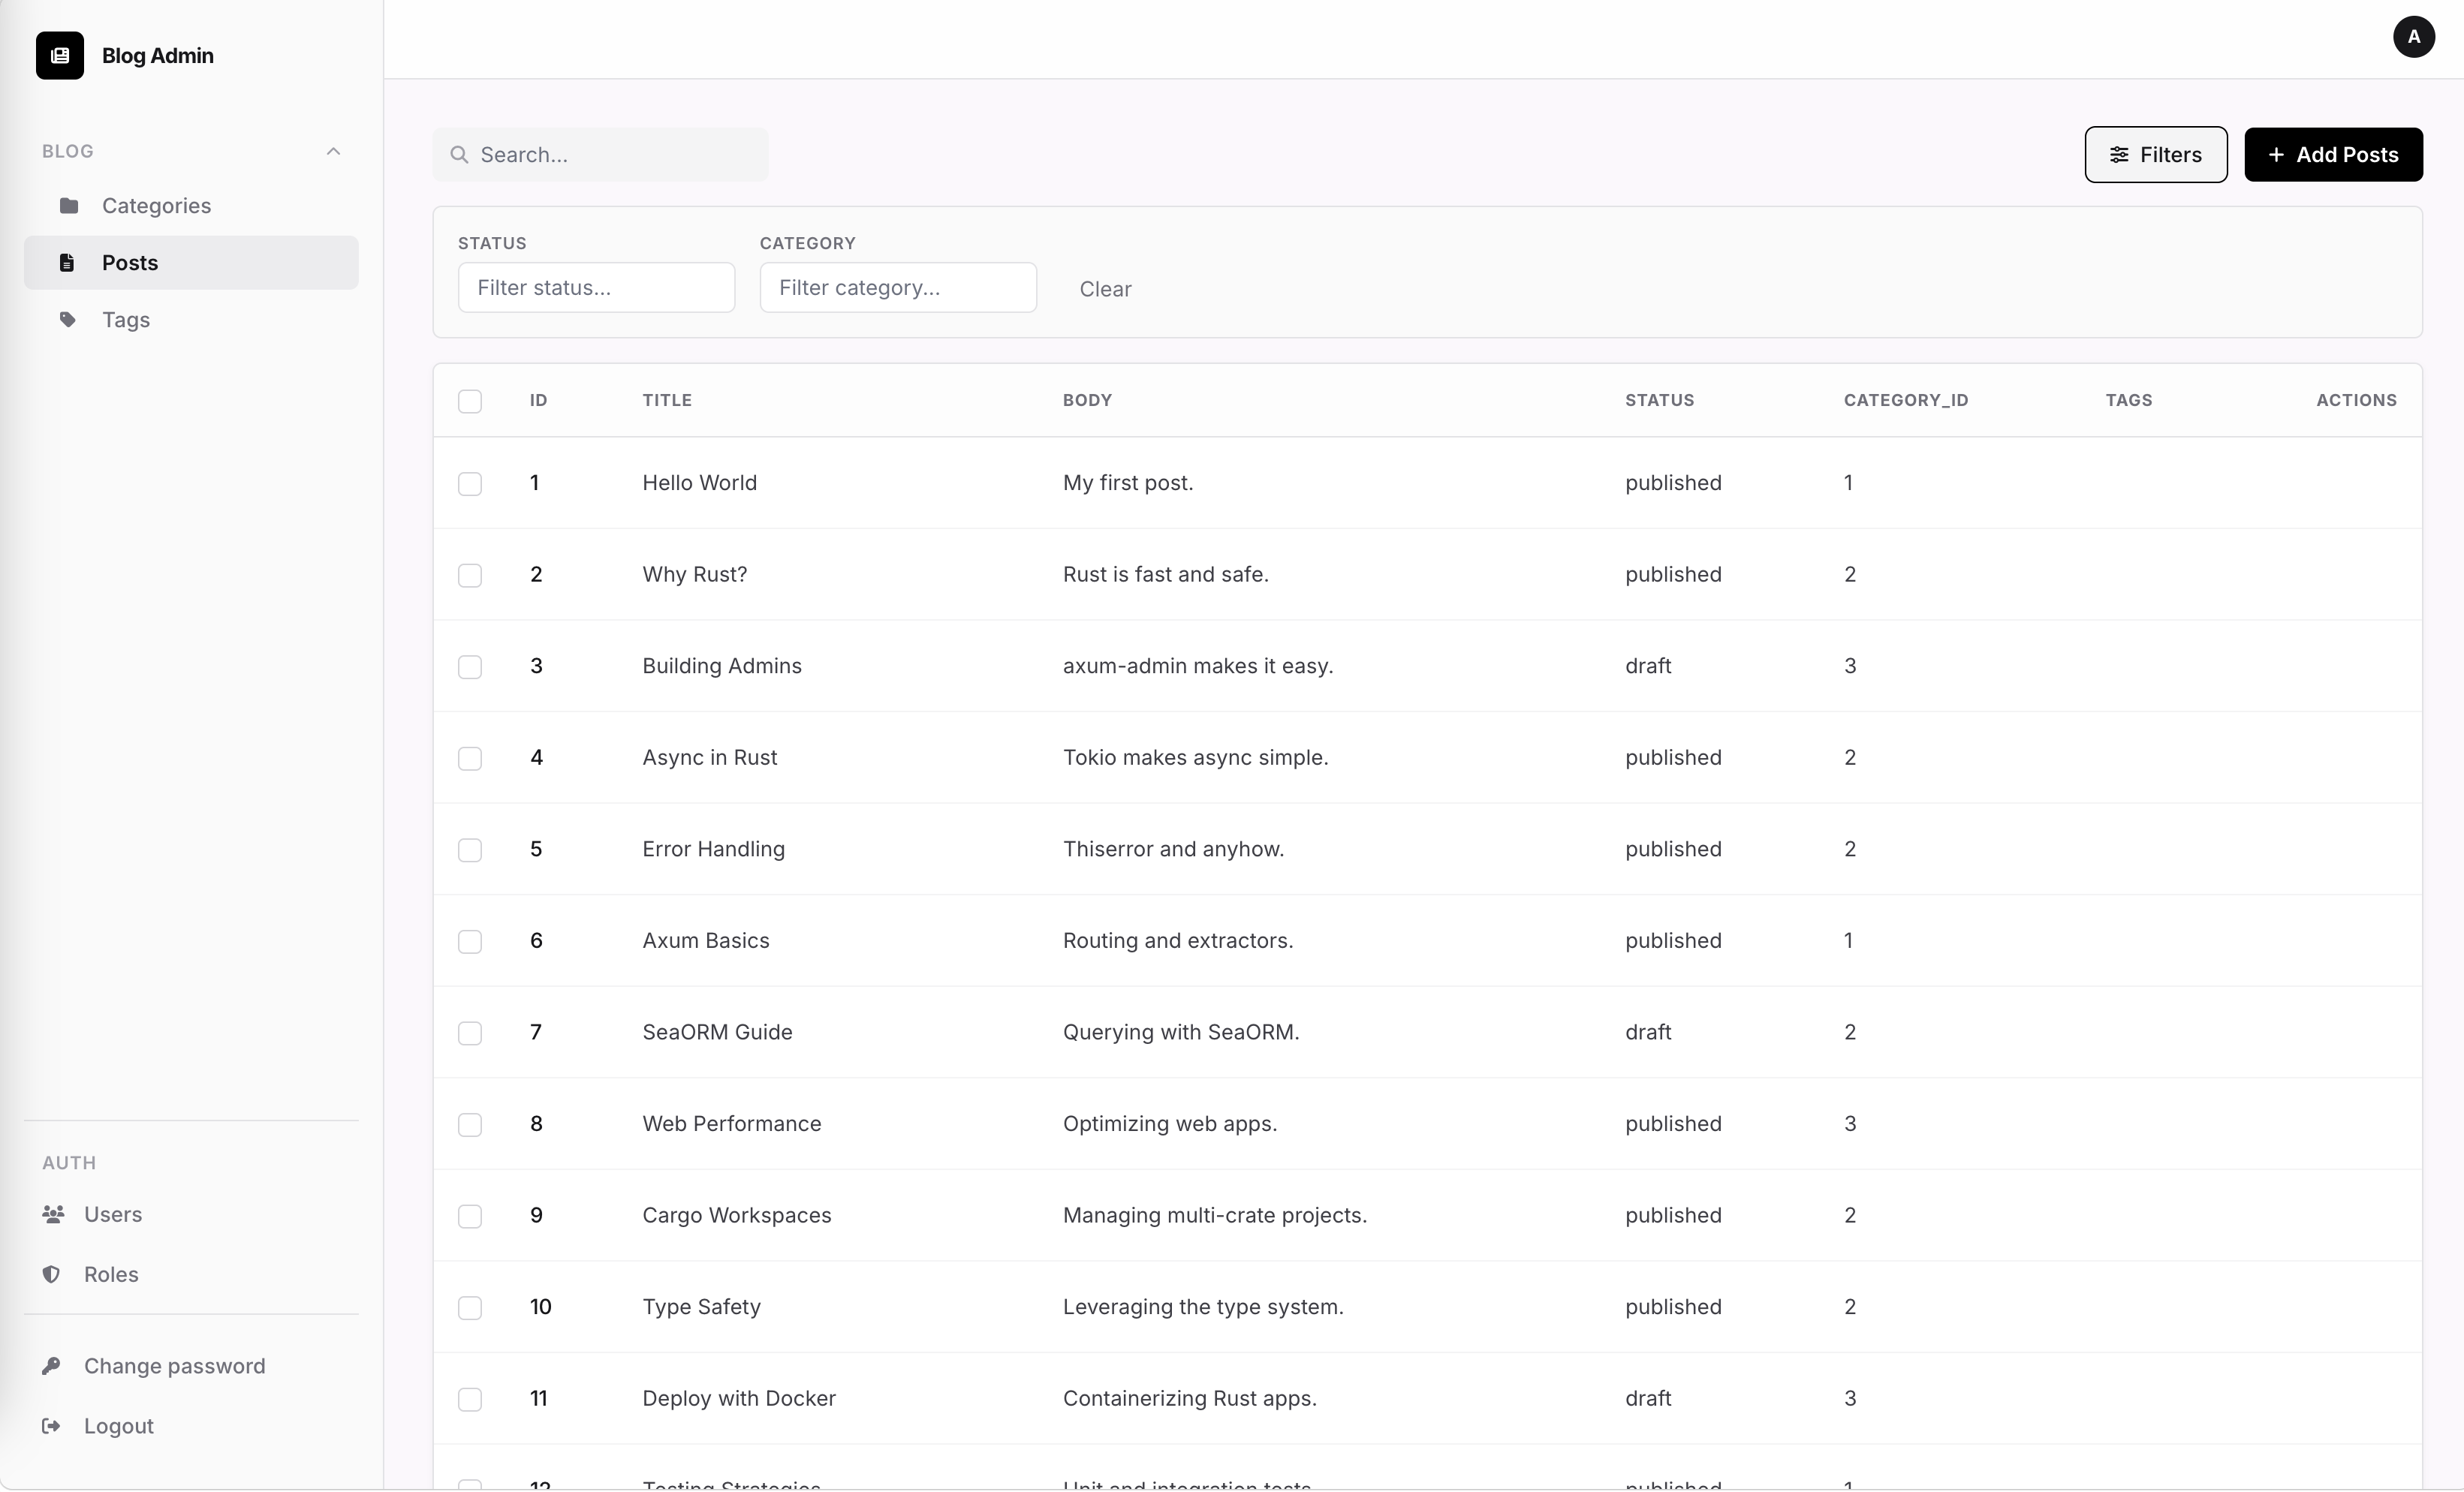This screenshot has width=2464, height=1492.
Task: Select the checkbox for Deploy with Docker
Action: pos(470,1399)
